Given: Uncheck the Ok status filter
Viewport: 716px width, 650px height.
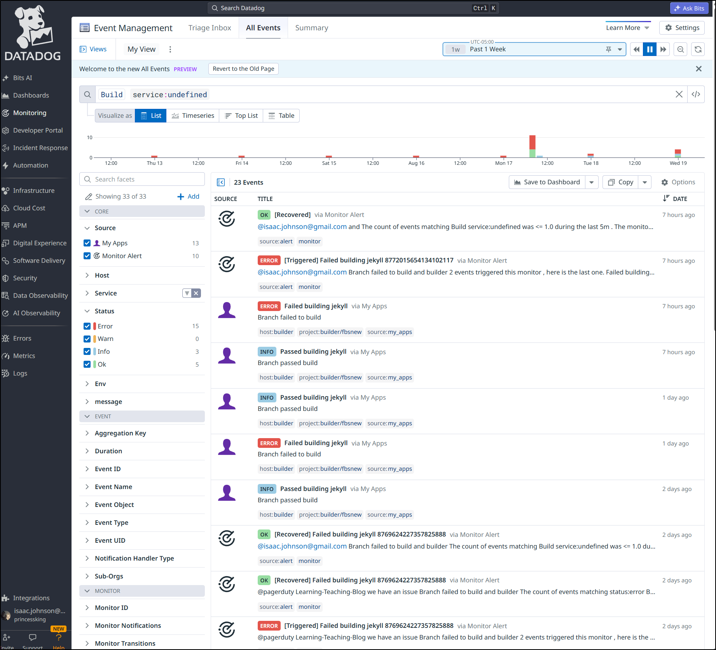Looking at the screenshot, I should pos(87,364).
